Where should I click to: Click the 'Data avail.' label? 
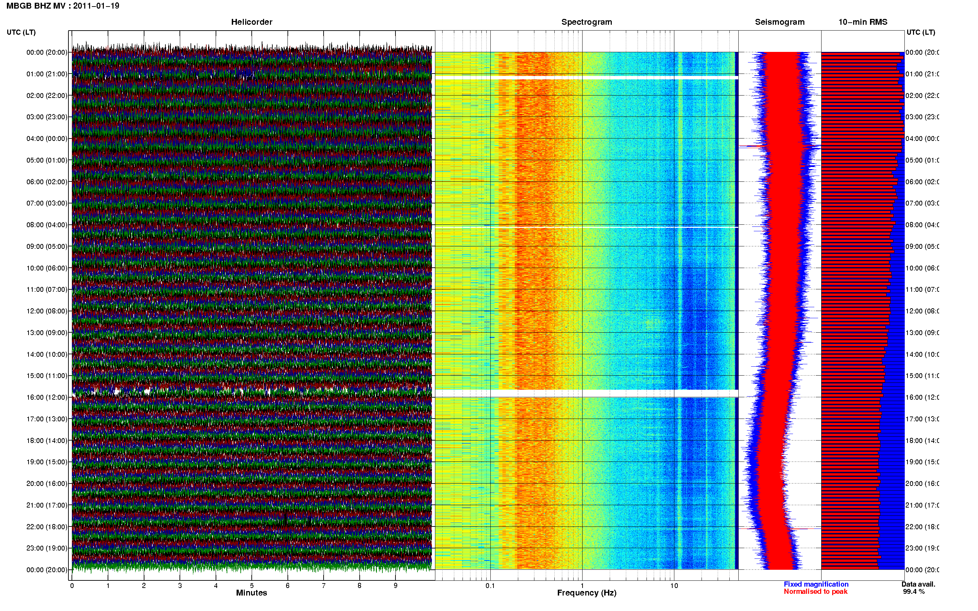(918, 584)
